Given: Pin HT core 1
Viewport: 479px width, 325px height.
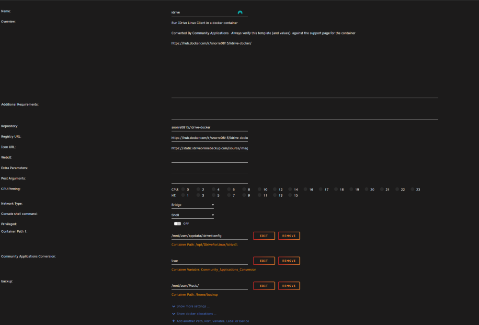Looking at the screenshot, I should click(183, 195).
